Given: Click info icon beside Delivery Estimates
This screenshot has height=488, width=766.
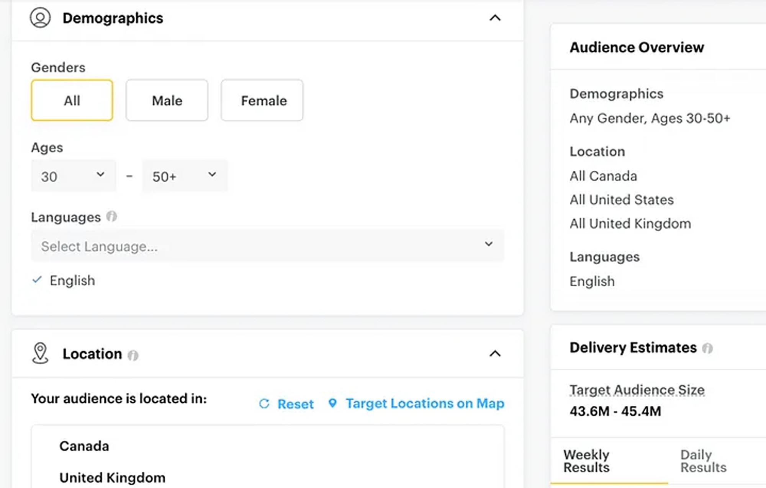Looking at the screenshot, I should point(707,348).
